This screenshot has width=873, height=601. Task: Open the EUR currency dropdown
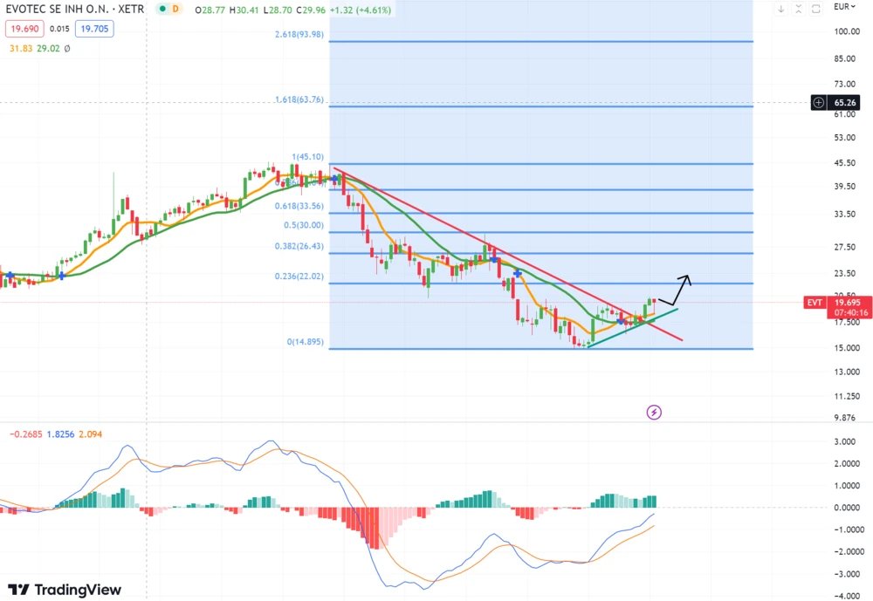pos(845,7)
